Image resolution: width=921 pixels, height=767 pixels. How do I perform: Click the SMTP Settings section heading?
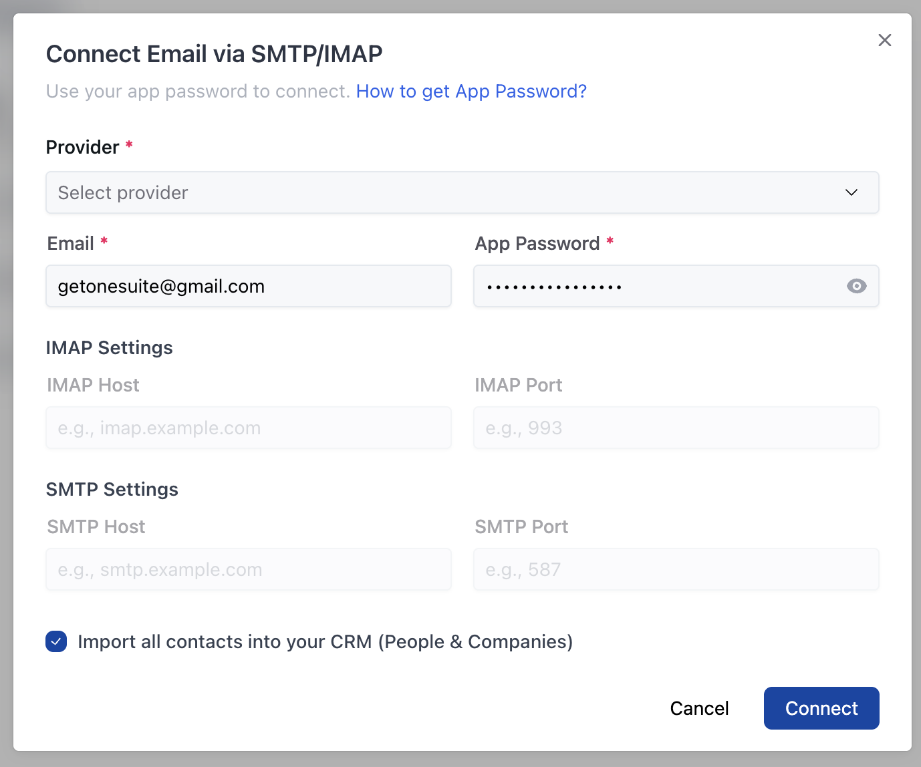[112, 489]
